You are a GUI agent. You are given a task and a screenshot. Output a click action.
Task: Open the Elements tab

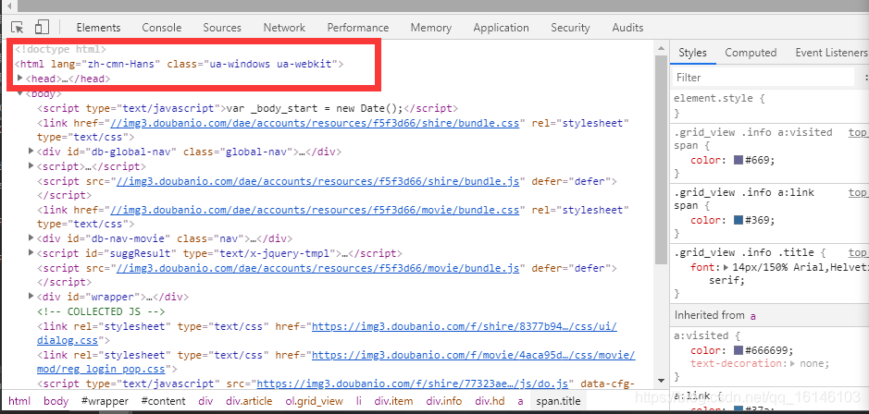[x=98, y=28]
